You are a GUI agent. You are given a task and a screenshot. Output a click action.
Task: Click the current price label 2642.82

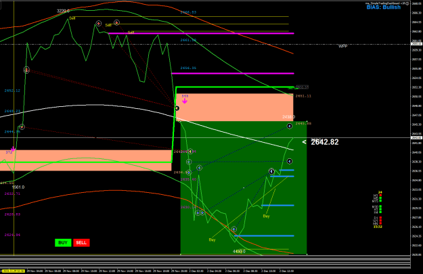point(325,142)
